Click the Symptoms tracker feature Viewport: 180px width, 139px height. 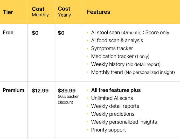[x=112, y=48]
